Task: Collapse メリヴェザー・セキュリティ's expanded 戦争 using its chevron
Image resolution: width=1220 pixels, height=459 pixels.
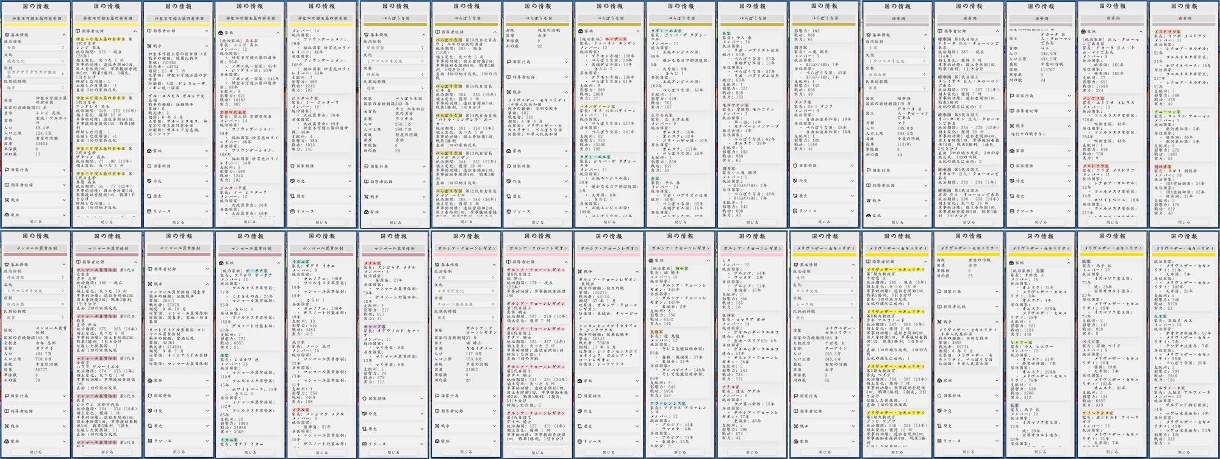Action: (x=997, y=322)
